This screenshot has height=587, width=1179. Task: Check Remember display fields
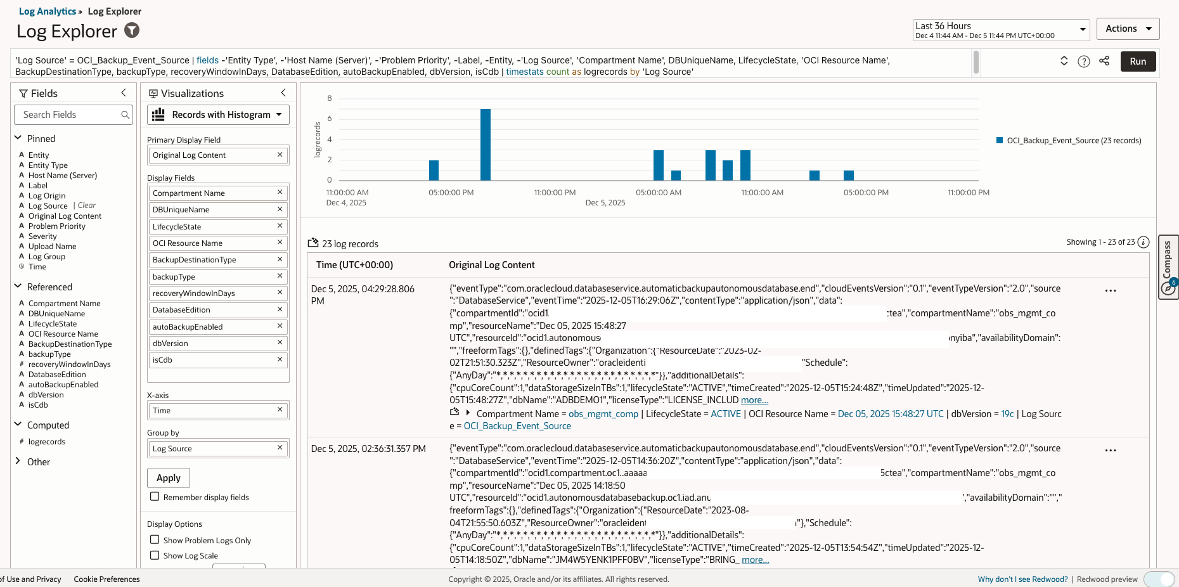coord(155,497)
